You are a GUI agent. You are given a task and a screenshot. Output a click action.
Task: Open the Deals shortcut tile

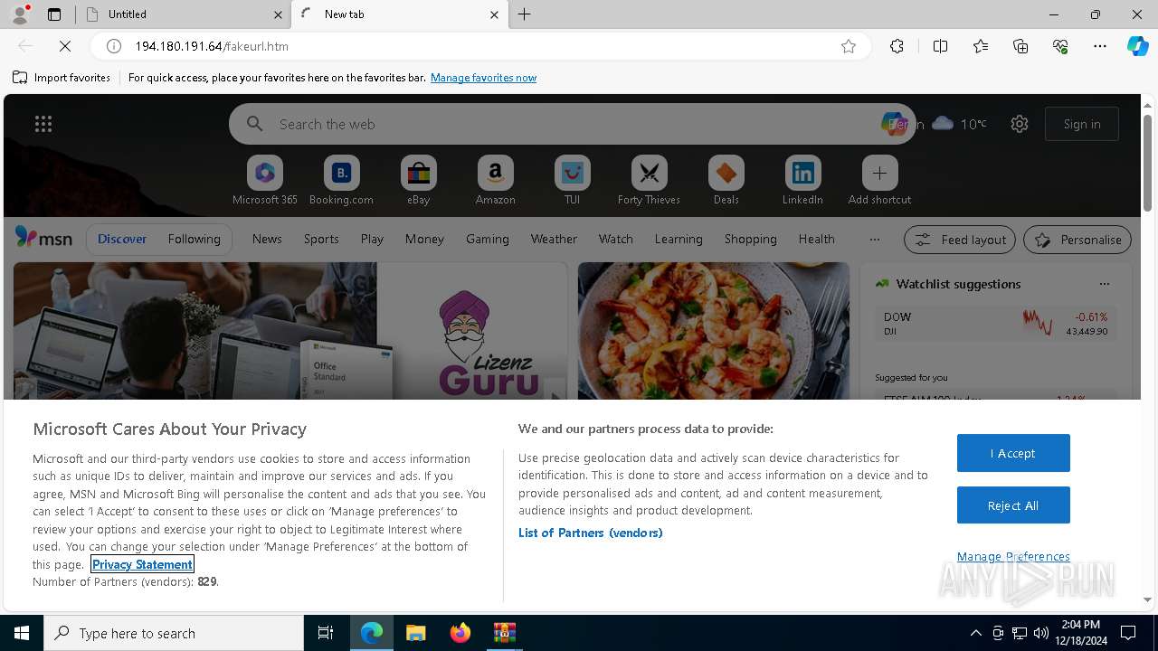point(726,181)
